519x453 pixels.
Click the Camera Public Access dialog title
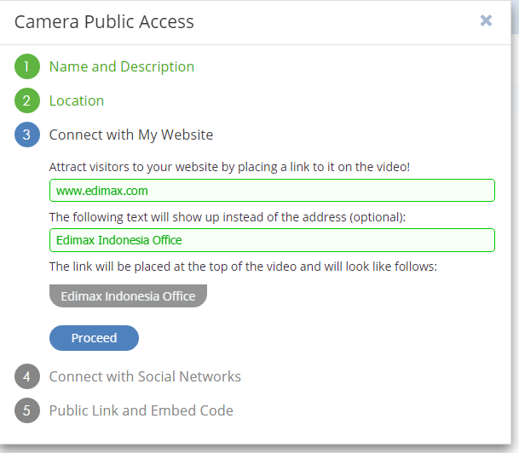(x=104, y=21)
